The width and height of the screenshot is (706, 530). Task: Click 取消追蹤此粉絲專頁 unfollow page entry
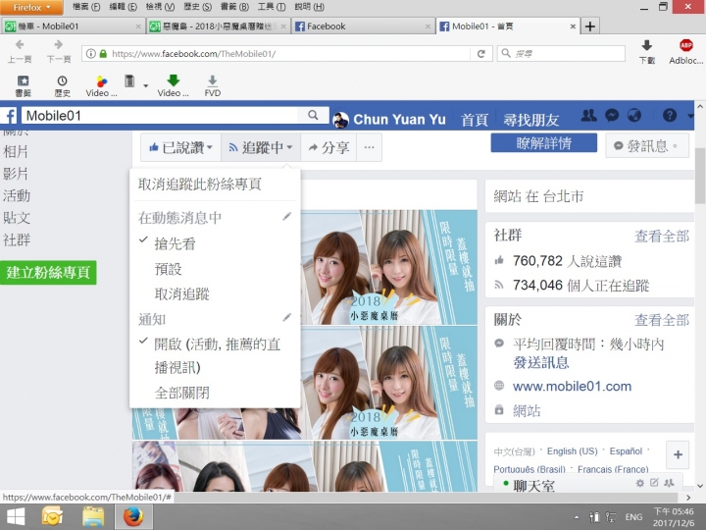click(x=200, y=185)
